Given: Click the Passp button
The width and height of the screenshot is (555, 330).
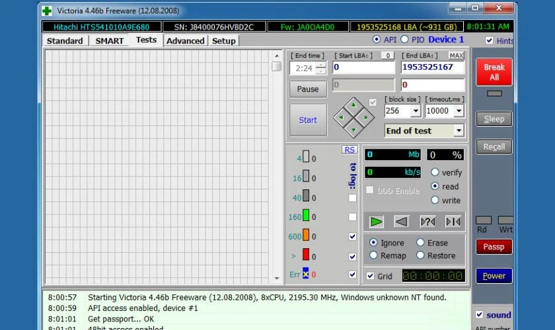Looking at the screenshot, I should 494,247.
